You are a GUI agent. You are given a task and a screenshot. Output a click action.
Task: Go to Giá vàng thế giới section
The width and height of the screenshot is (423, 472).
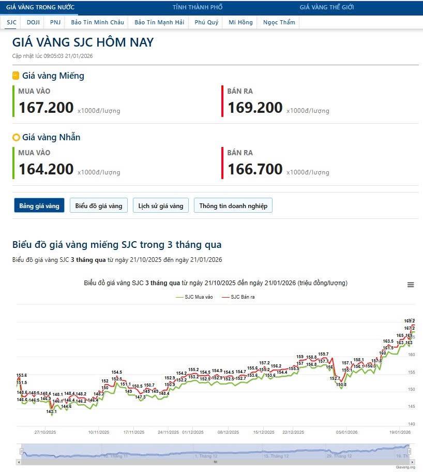(327, 7)
